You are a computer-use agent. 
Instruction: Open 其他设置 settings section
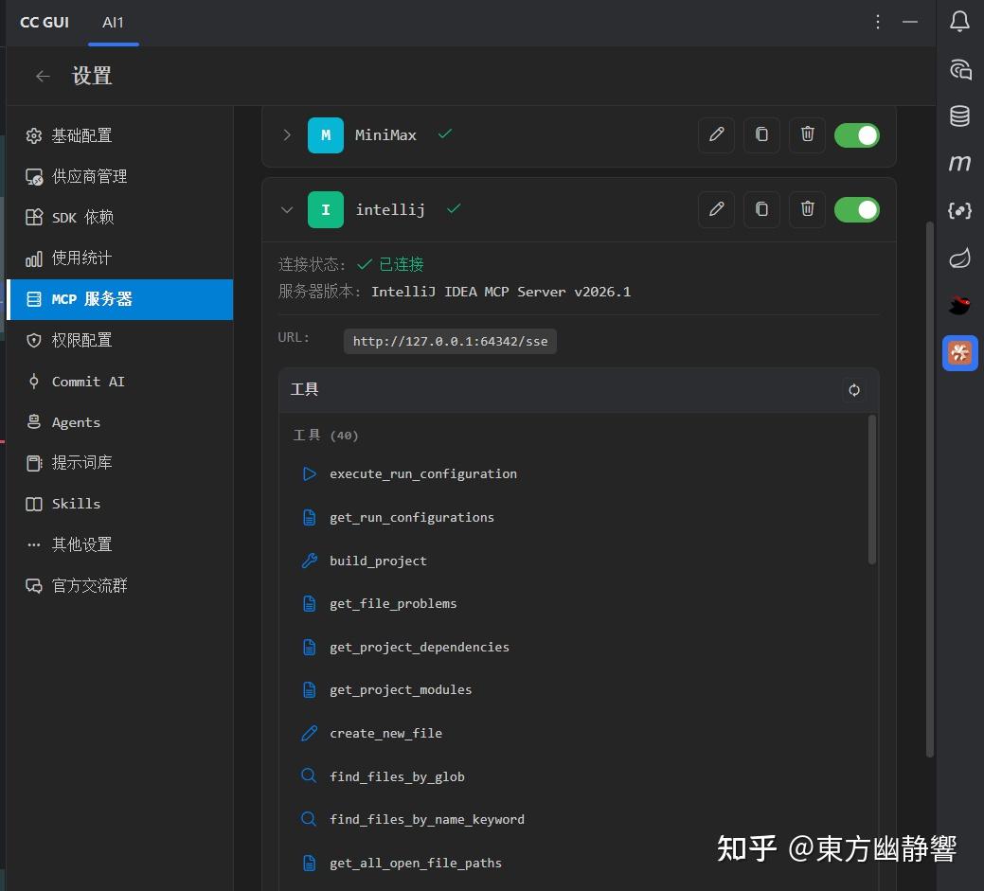(x=120, y=544)
